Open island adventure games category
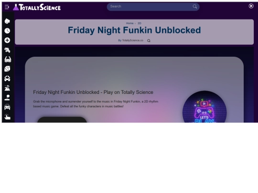This screenshot has width=258, height=193. [7, 88]
